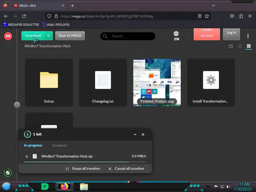Click the mega.nz URL in address bar
Screen dimensions: 256x192
pyautogui.click(x=107, y=16)
